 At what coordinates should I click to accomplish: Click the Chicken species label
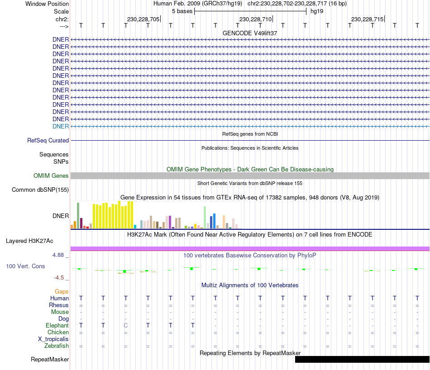[x=58, y=332]
